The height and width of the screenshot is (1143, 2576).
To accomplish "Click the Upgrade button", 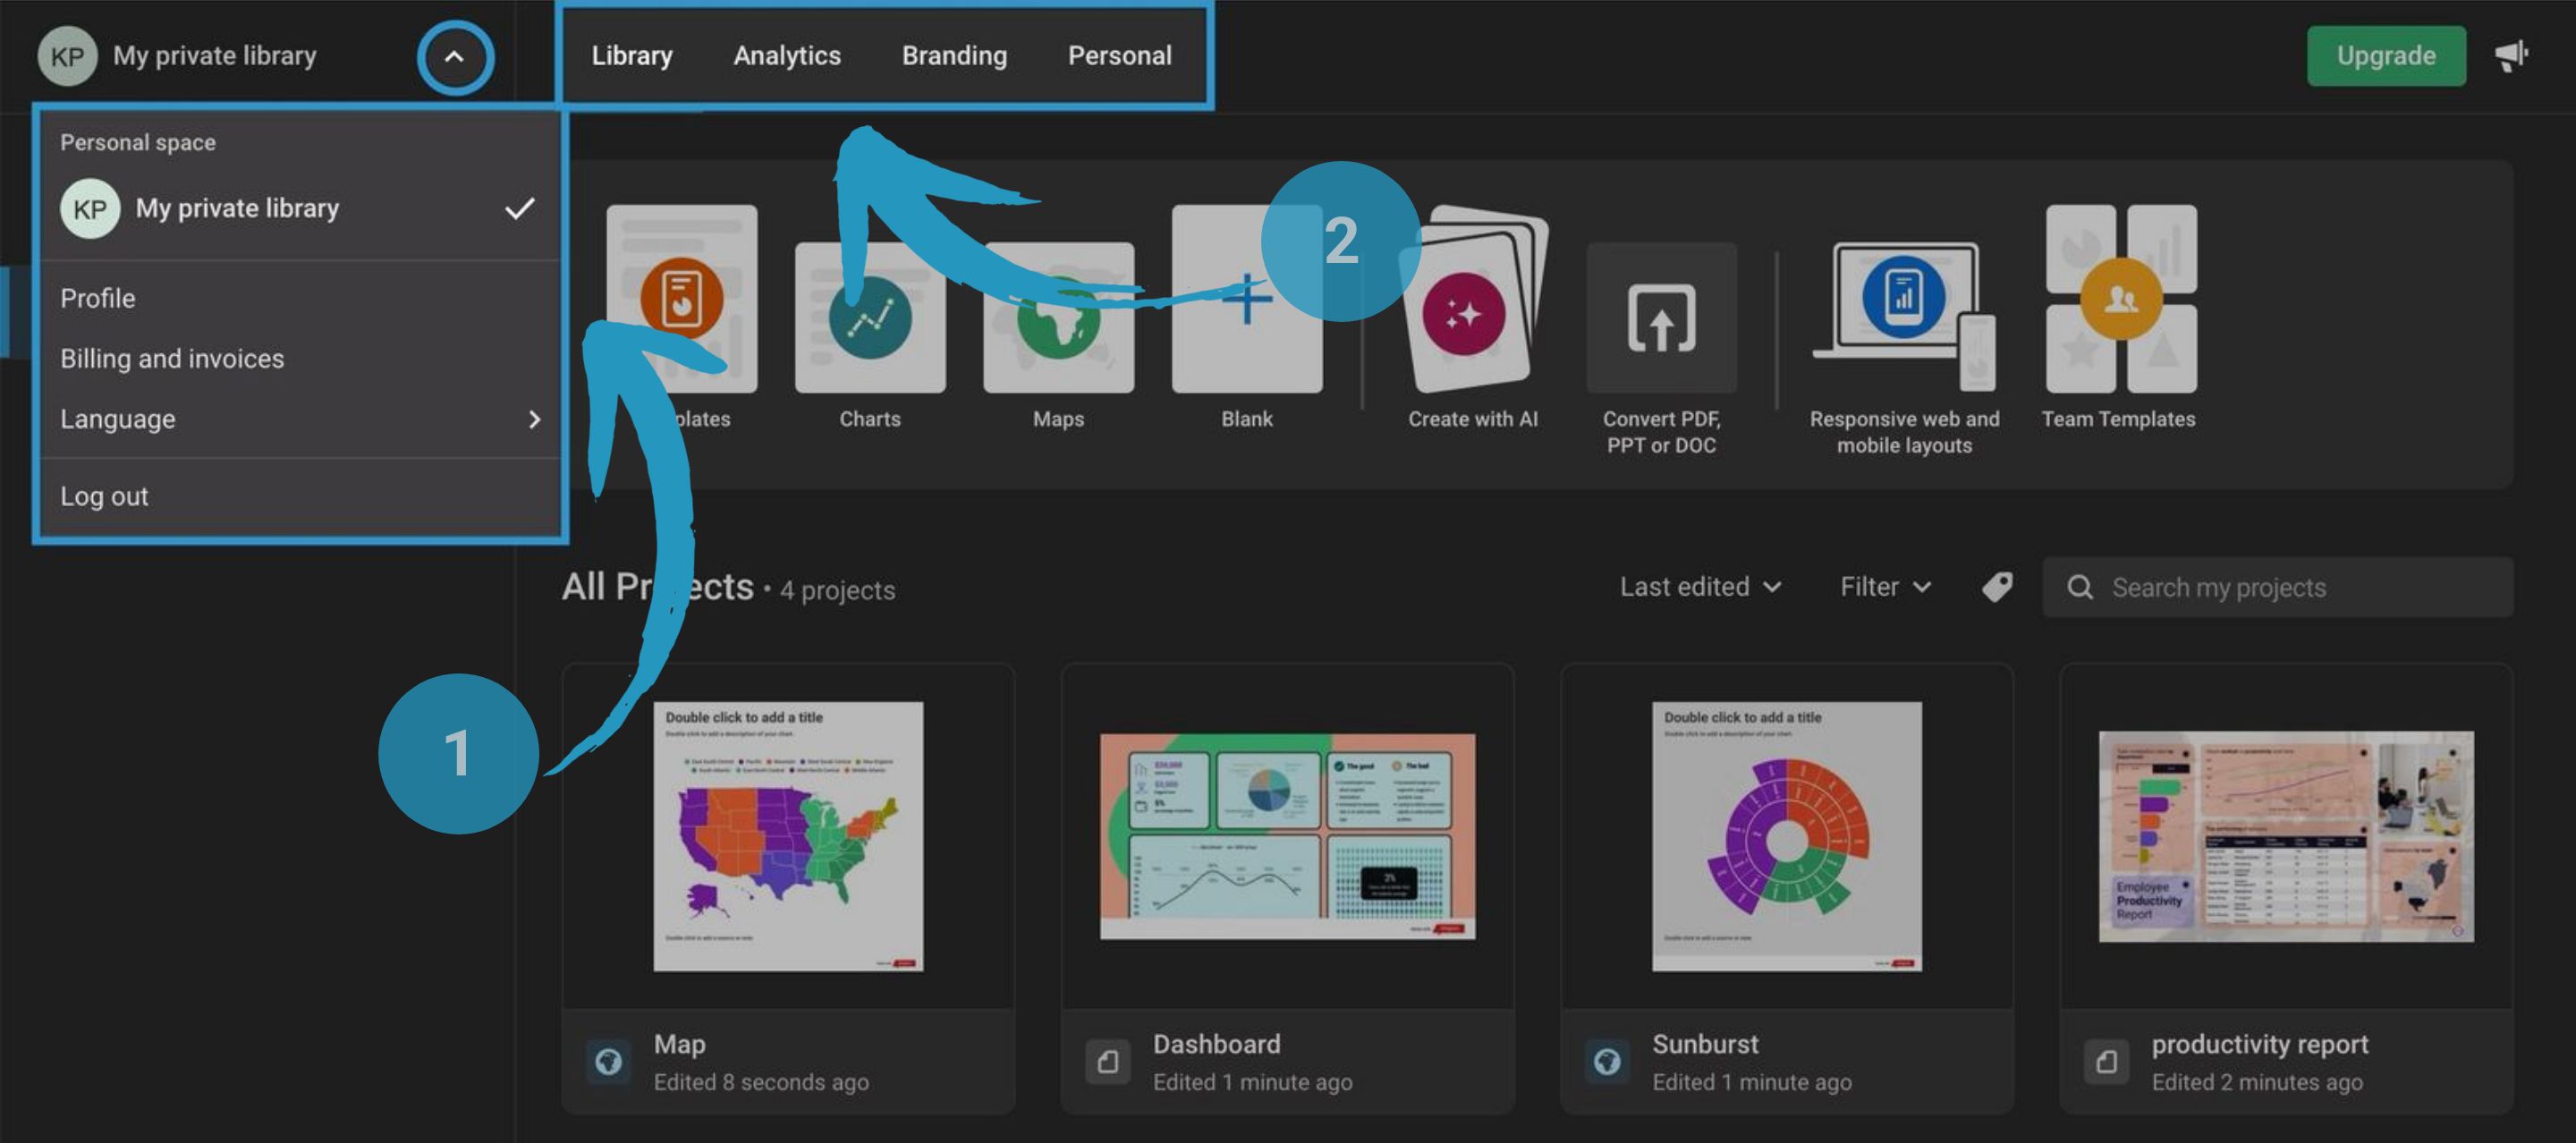I will 2387,55.
